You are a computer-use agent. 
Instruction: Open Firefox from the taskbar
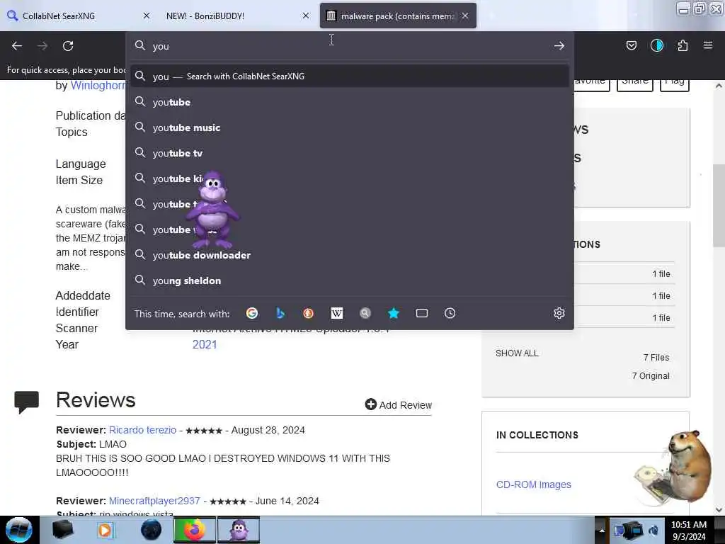pos(194,530)
